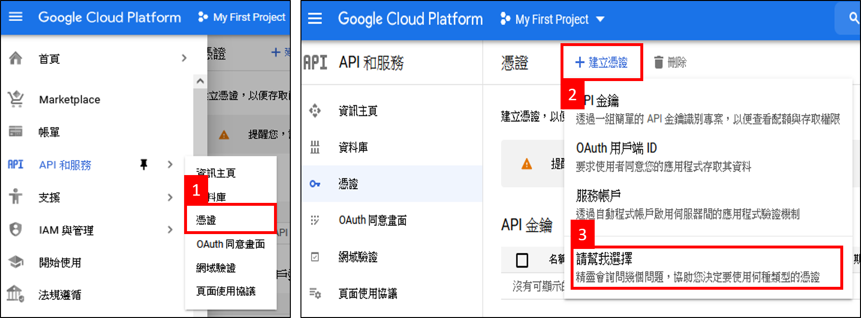The image size is (861, 318).
Task: Expand the IAM 與管理 submenu chevron
Action: point(170,230)
